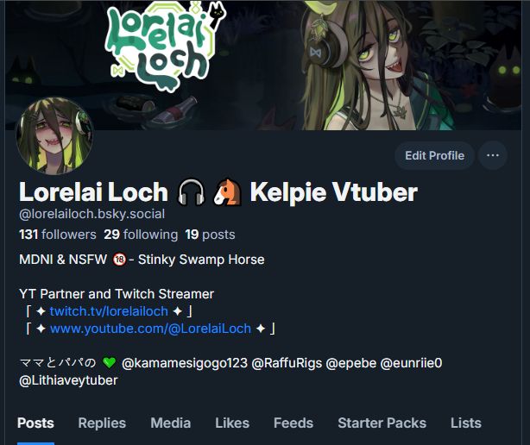
Task: Switch to the Replies tab
Action: (x=102, y=423)
